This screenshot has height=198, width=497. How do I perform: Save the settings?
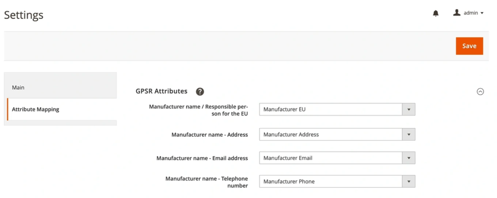click(469, 46)
